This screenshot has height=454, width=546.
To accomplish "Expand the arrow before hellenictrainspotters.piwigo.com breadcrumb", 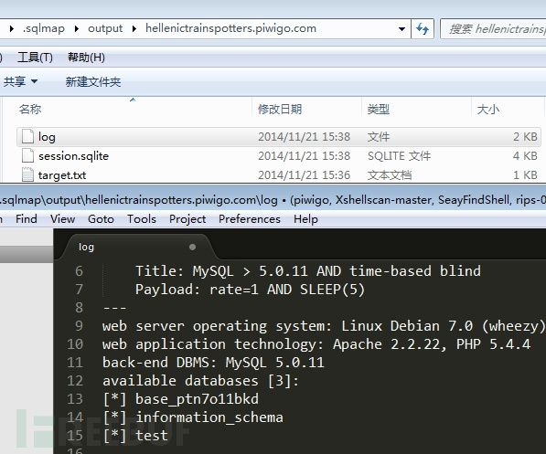I will point(134,28).
